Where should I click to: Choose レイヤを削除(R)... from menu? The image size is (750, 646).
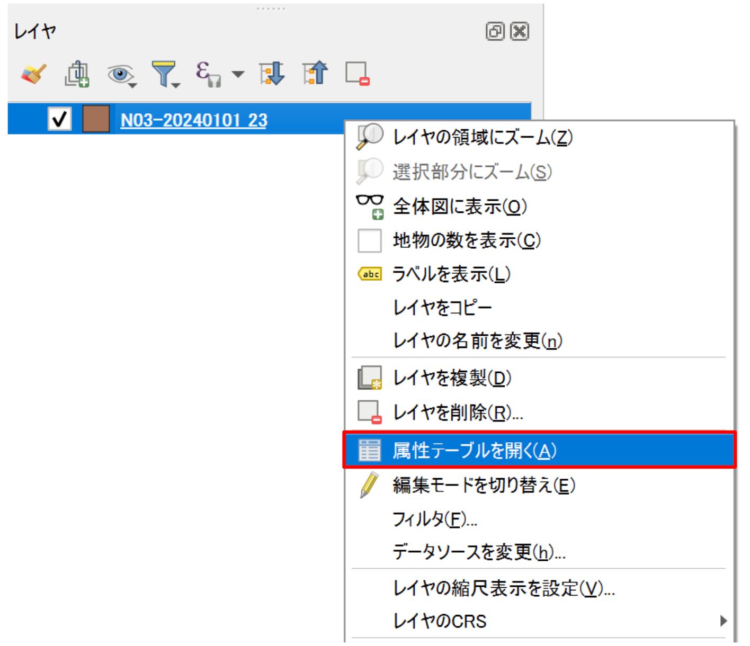[539, 412]
